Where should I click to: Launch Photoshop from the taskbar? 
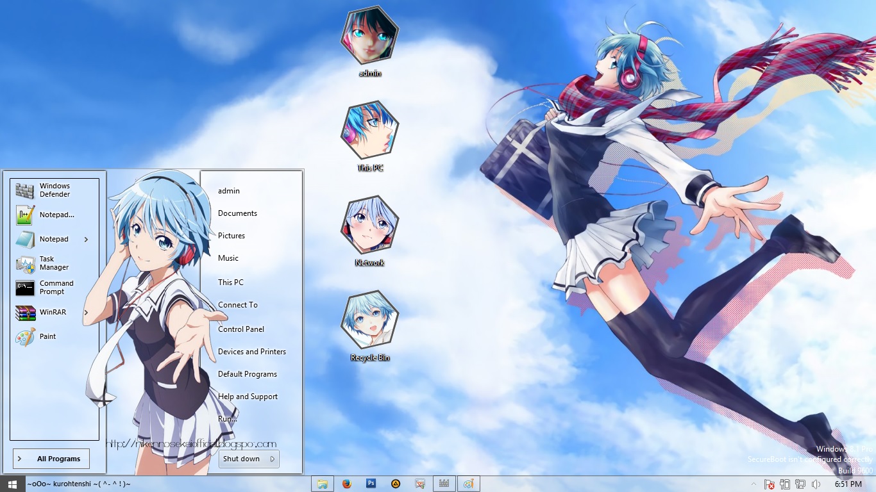coord(371,484)
